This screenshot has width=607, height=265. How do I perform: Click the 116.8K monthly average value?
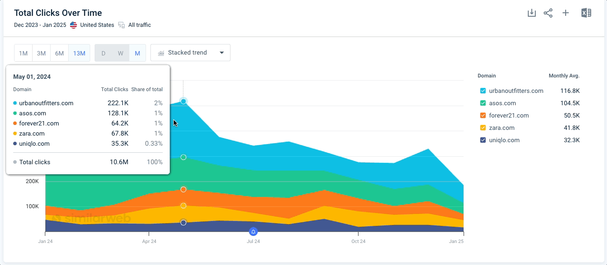coord(570,91)
